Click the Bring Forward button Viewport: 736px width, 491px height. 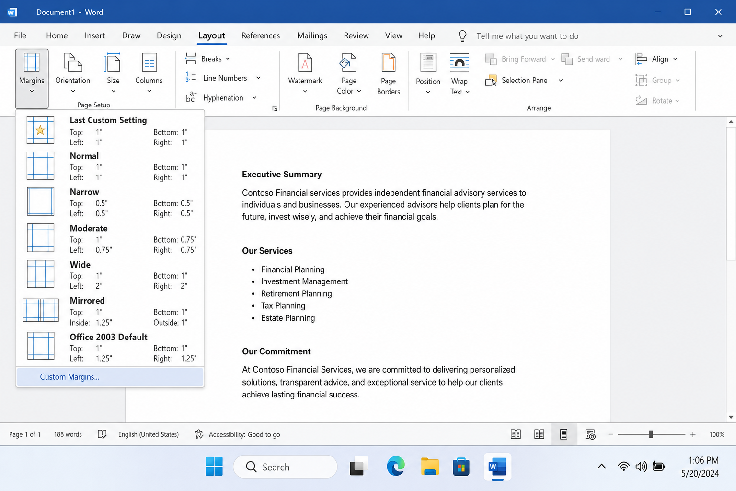(516, 59)
